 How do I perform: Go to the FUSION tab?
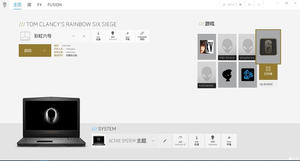[x=55, y=5]
